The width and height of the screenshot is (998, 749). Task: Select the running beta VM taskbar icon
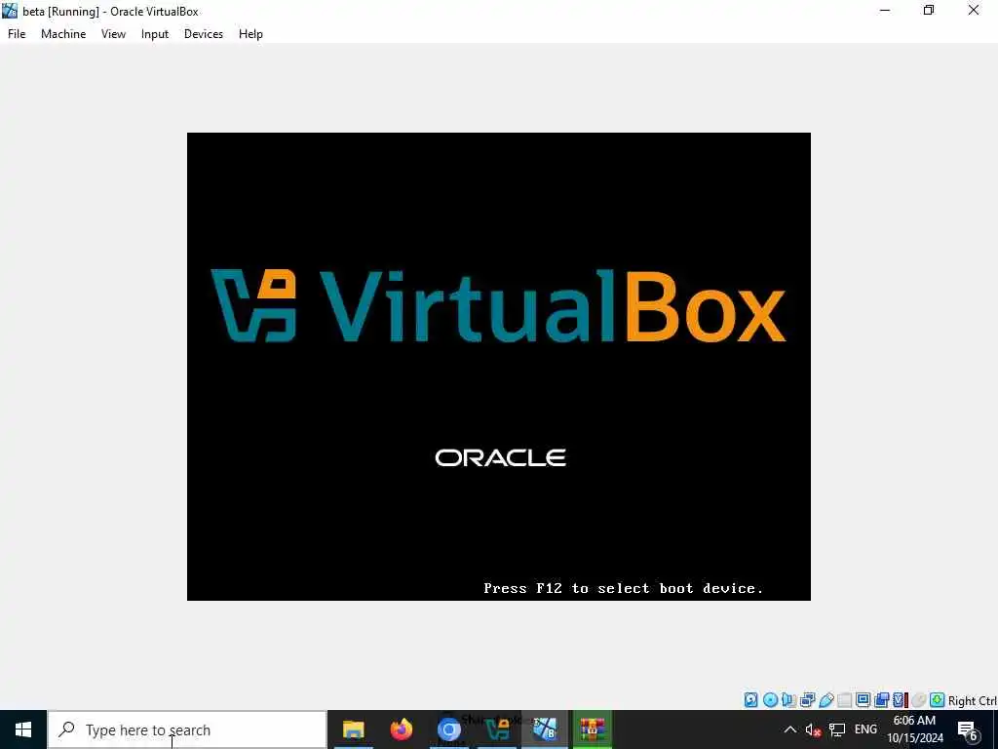pyautogui.click(x=545, y=729)
